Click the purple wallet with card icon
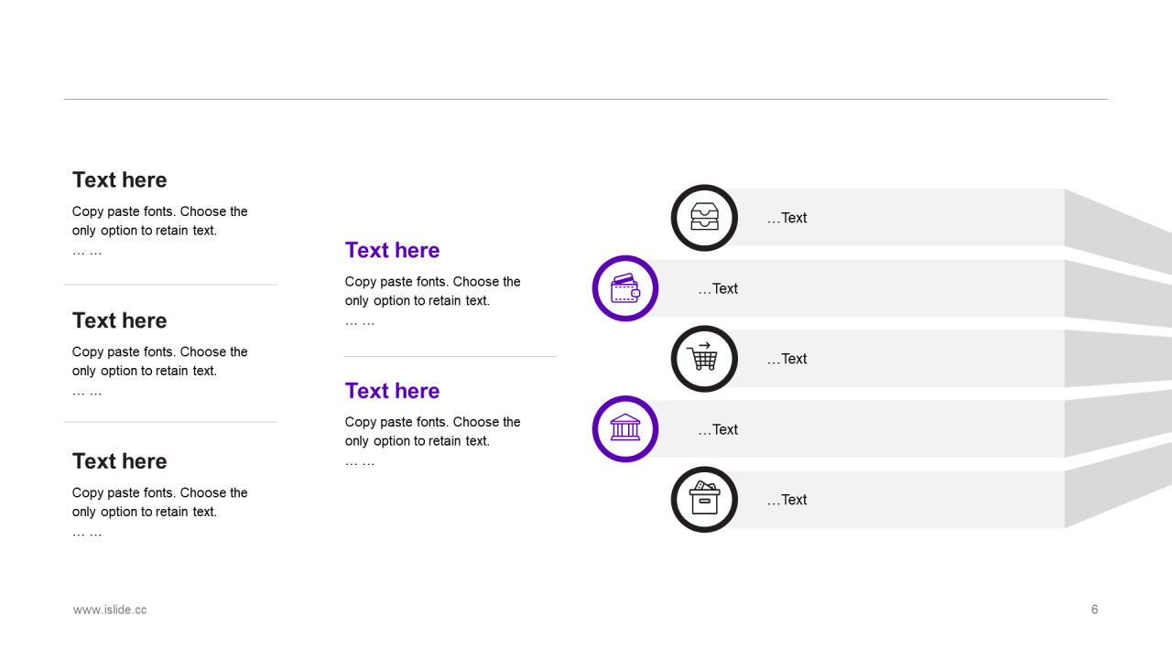This screenshot has height=659, width=1172. (x=625, y=288)
